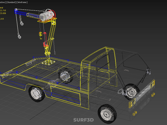This screenshot has width=167, height=125.
Task: Open the Perspective view label menu
Action: coord(2,2)
